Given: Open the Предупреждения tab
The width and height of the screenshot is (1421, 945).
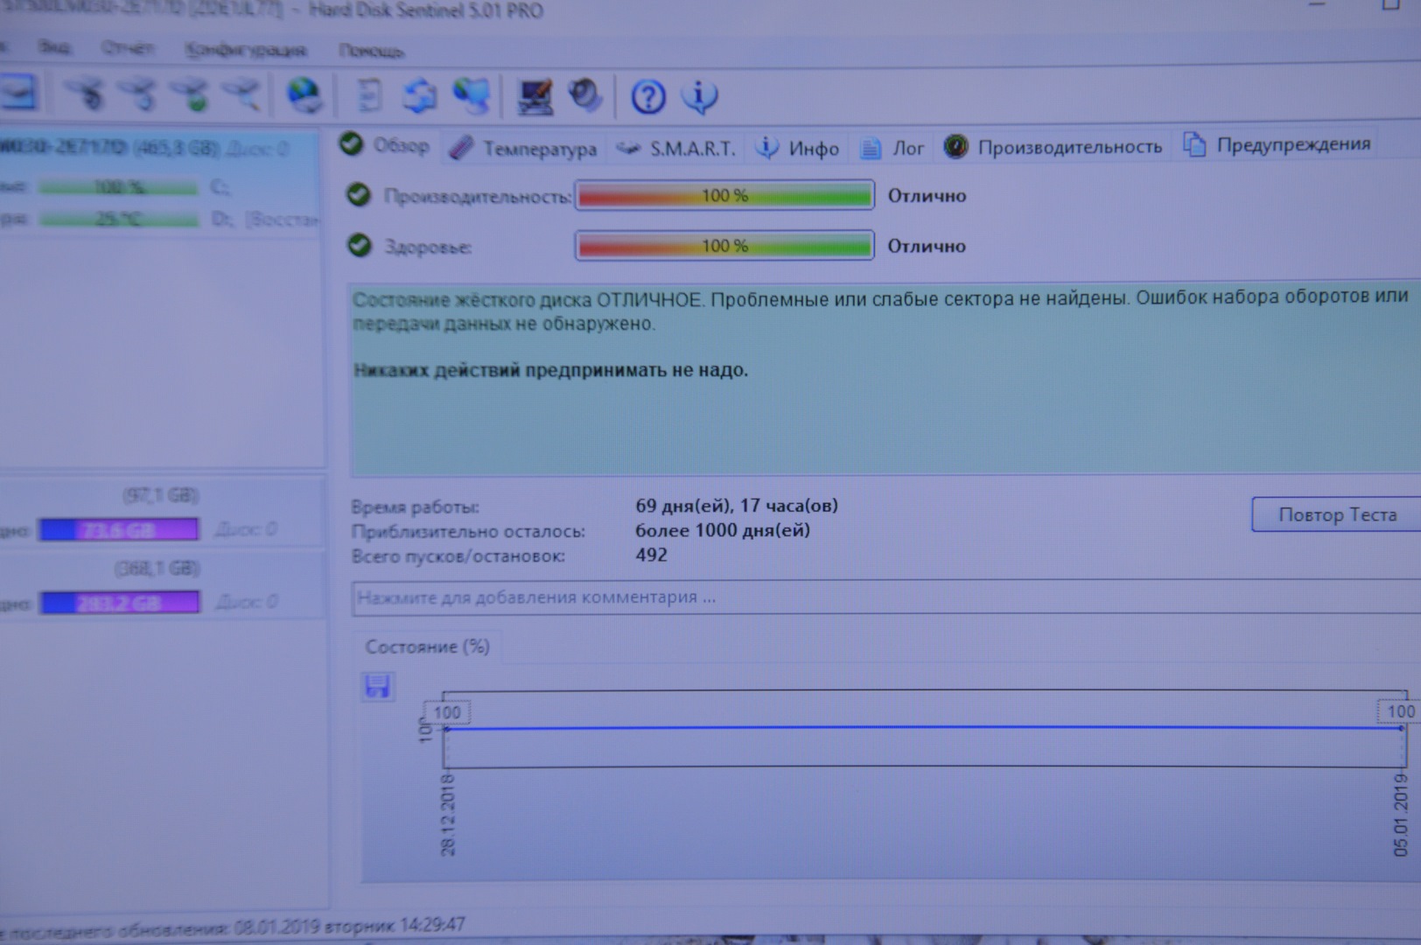Looking at the screenshot, I should coord(1277,144).
